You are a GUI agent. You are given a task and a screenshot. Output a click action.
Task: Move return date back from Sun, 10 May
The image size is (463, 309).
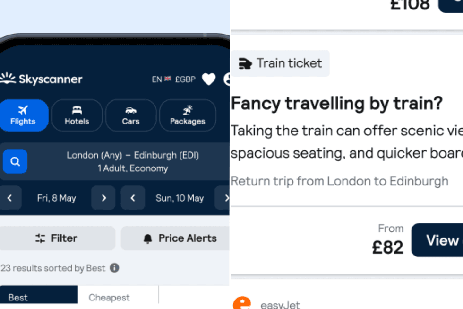133,198
